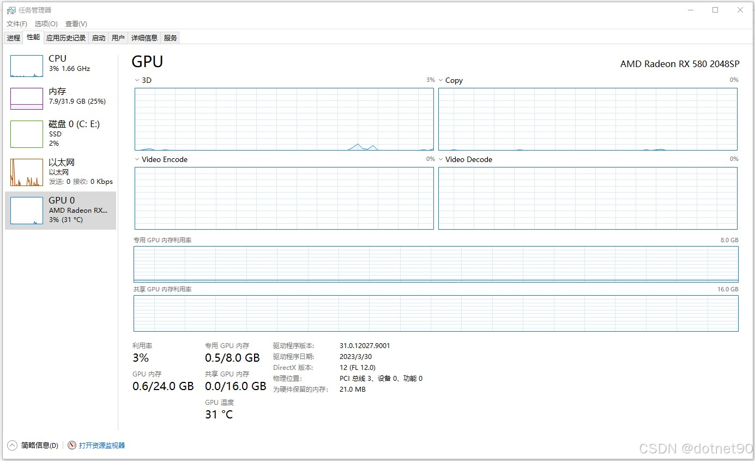755x461 pixels.
Task: Open the 文件(F) menu
Action: pyautogui.click(x=17, y=24)
